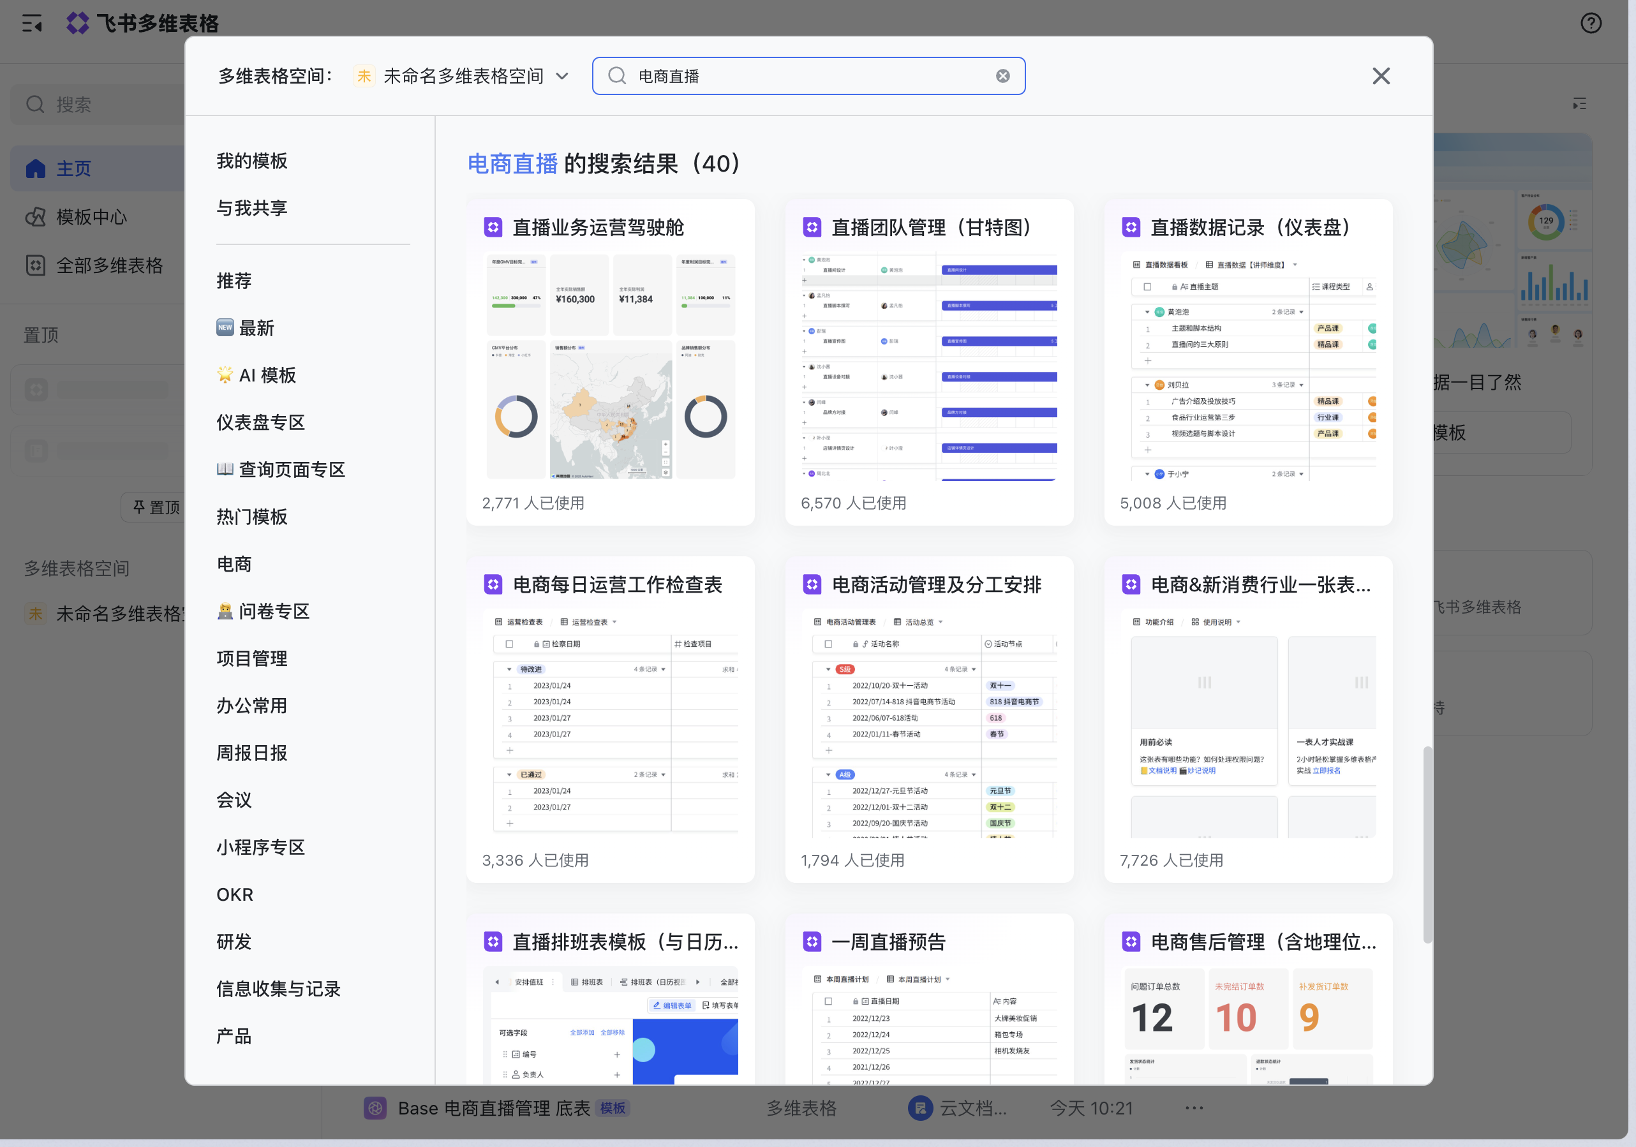Image resolution: width=1636 pixels, height=1147 pixels.
Task: Click the search magnifier icon in template search
Action: (617, 76)
